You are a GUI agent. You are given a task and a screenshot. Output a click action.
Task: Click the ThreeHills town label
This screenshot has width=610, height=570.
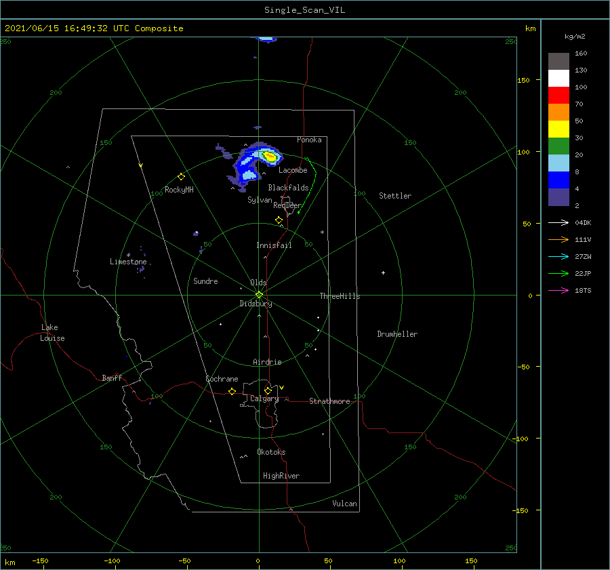[x=340, y=296]
